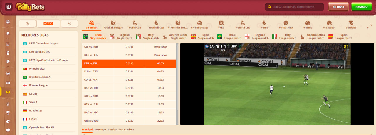Open Bundesliga in the league list
This screenshot has width=376, height=135.
(x=48, y=111)
